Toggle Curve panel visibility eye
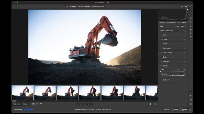 (x=185, y=39)
